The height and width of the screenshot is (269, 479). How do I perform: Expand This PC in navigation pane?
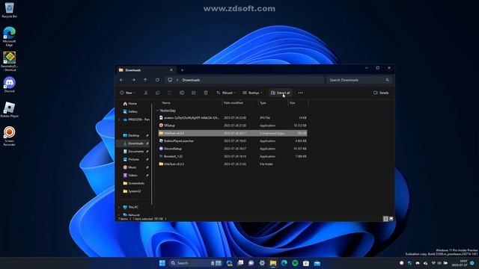[x=119, y=207]
